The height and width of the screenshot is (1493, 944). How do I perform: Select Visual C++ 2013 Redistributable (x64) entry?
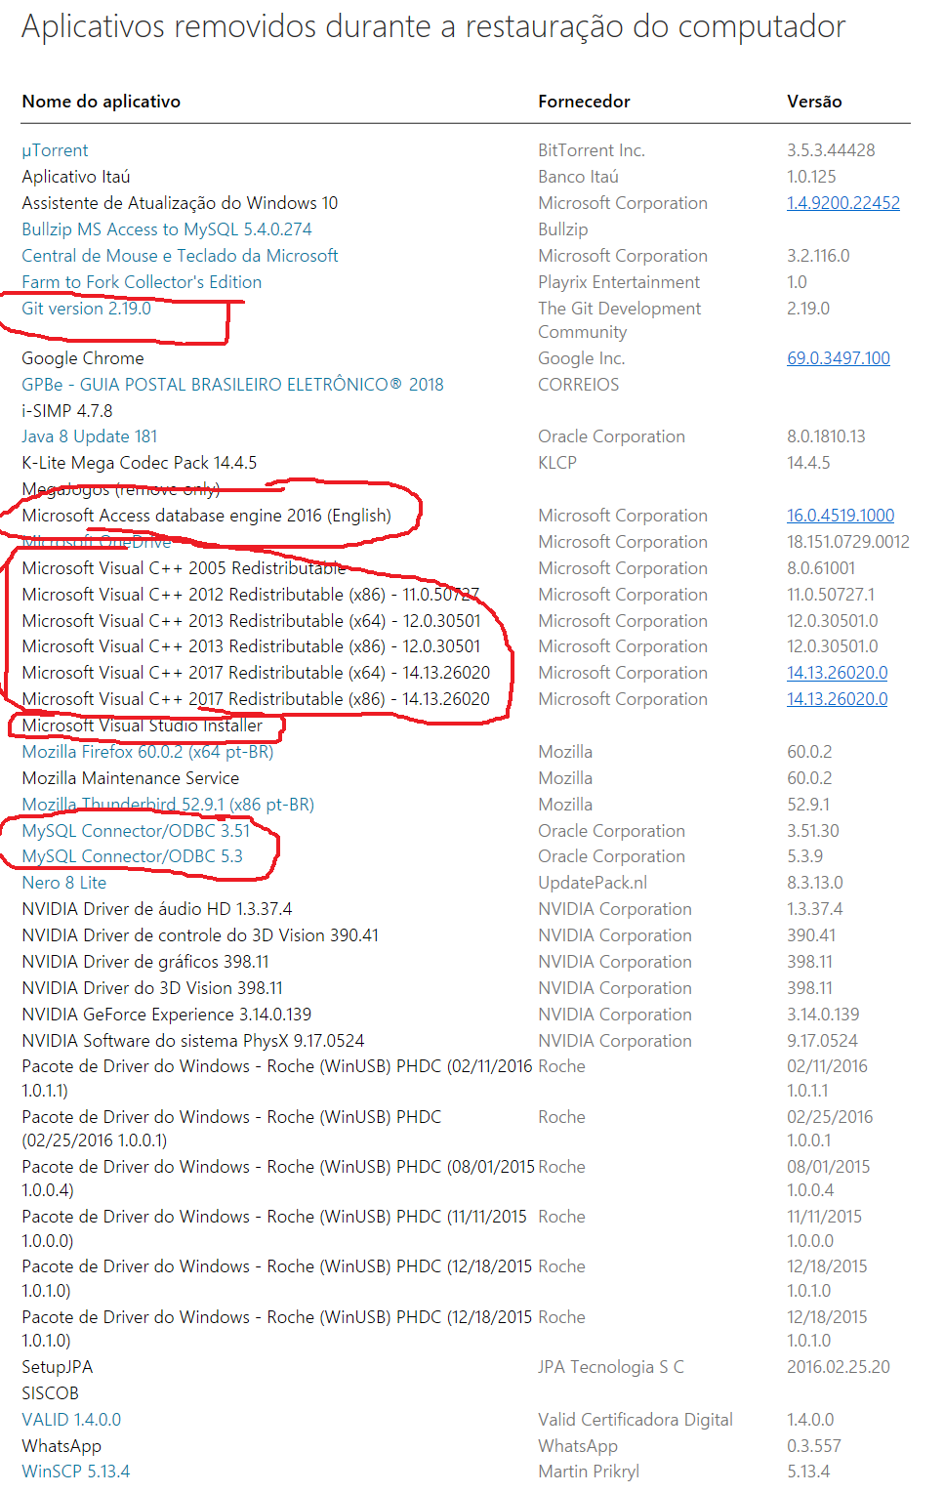(x=251, y=621)
